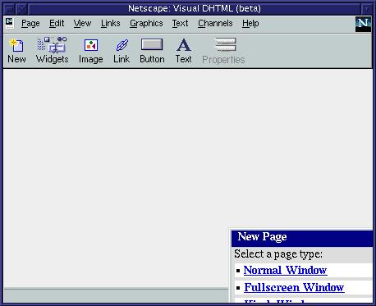
Task: Select the Button tool icon
Action: tap(152, 44)
